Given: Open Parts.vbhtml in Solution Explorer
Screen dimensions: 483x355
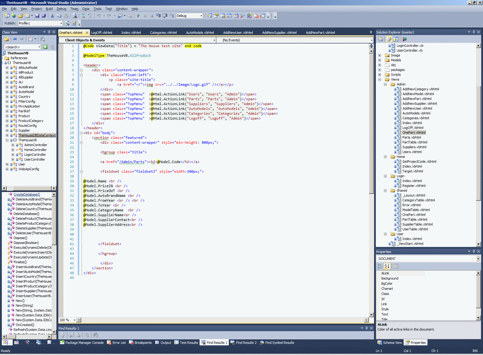Looking at the screenshot, I should 411,137.
